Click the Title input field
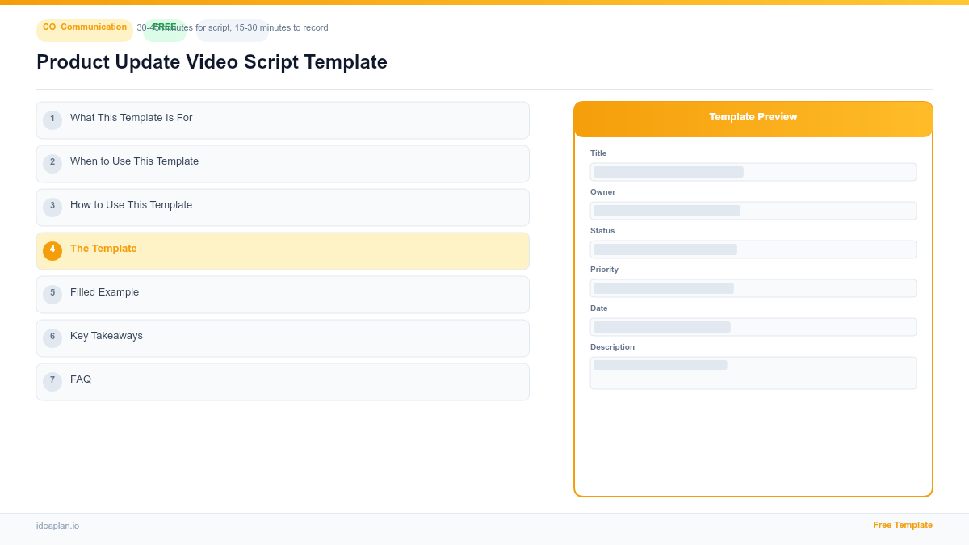The image size is (969, 545). (753, 172)
